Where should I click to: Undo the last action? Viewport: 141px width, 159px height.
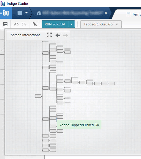click(x=16, y=25)
